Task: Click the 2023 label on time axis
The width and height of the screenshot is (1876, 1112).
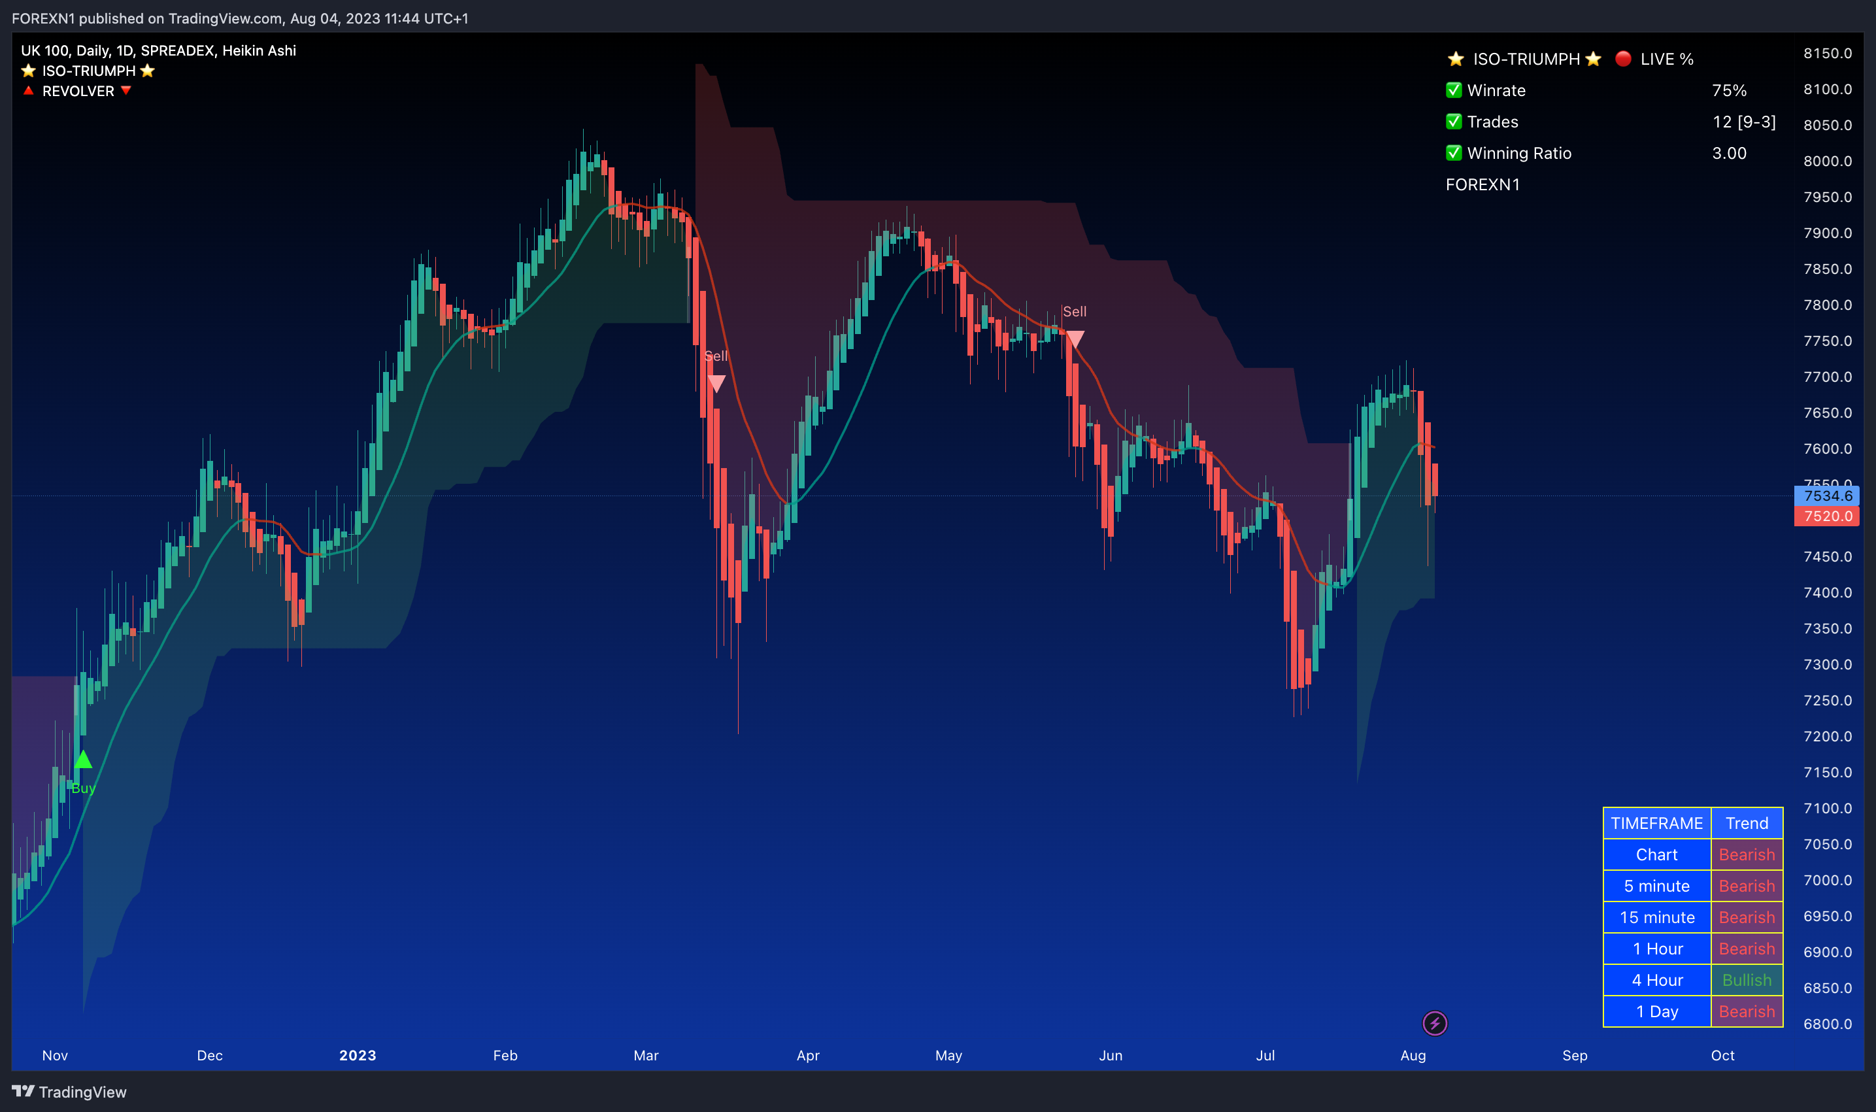Action: pyautogui.click(x=358, y=1055)
